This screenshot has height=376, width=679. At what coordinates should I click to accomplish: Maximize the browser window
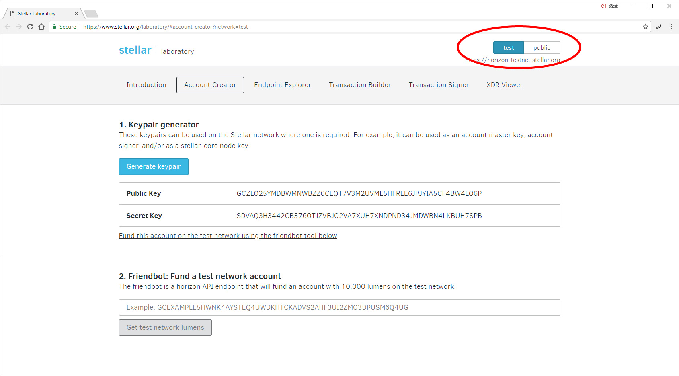pyautogui.click(x=651, y=6)
